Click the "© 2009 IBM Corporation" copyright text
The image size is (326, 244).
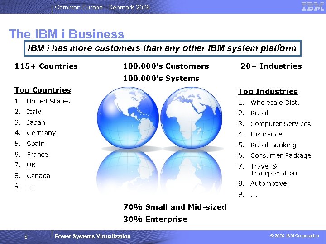tap(294, 236)
